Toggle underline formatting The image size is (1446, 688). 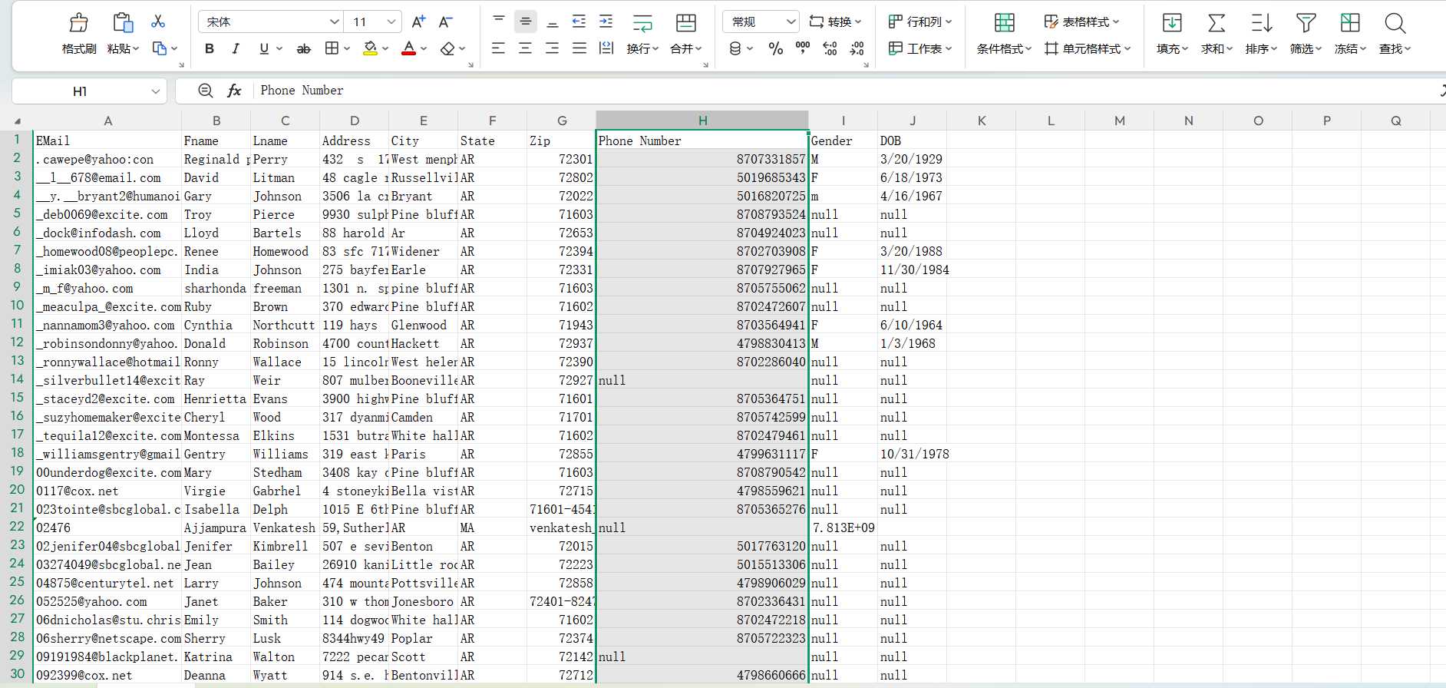pos(264,48)
